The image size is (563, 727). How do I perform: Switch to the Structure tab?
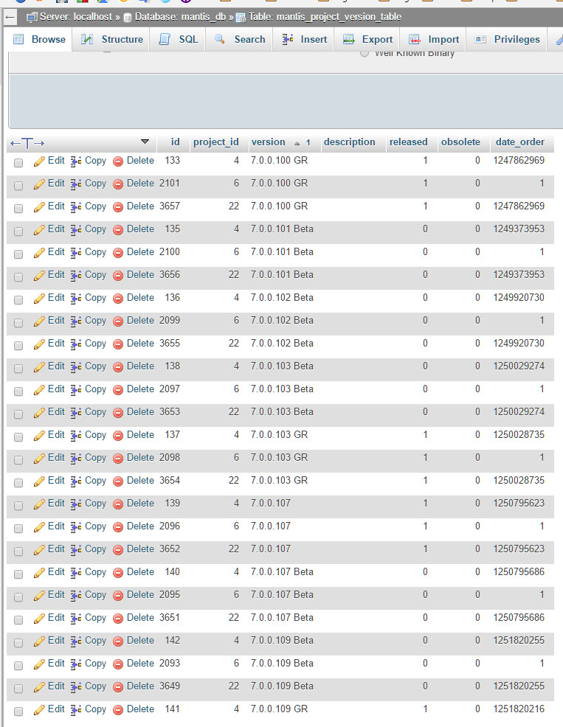[x=112, y=39]
